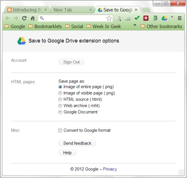Close the Save to Google tab

click(x=136, y=10)
